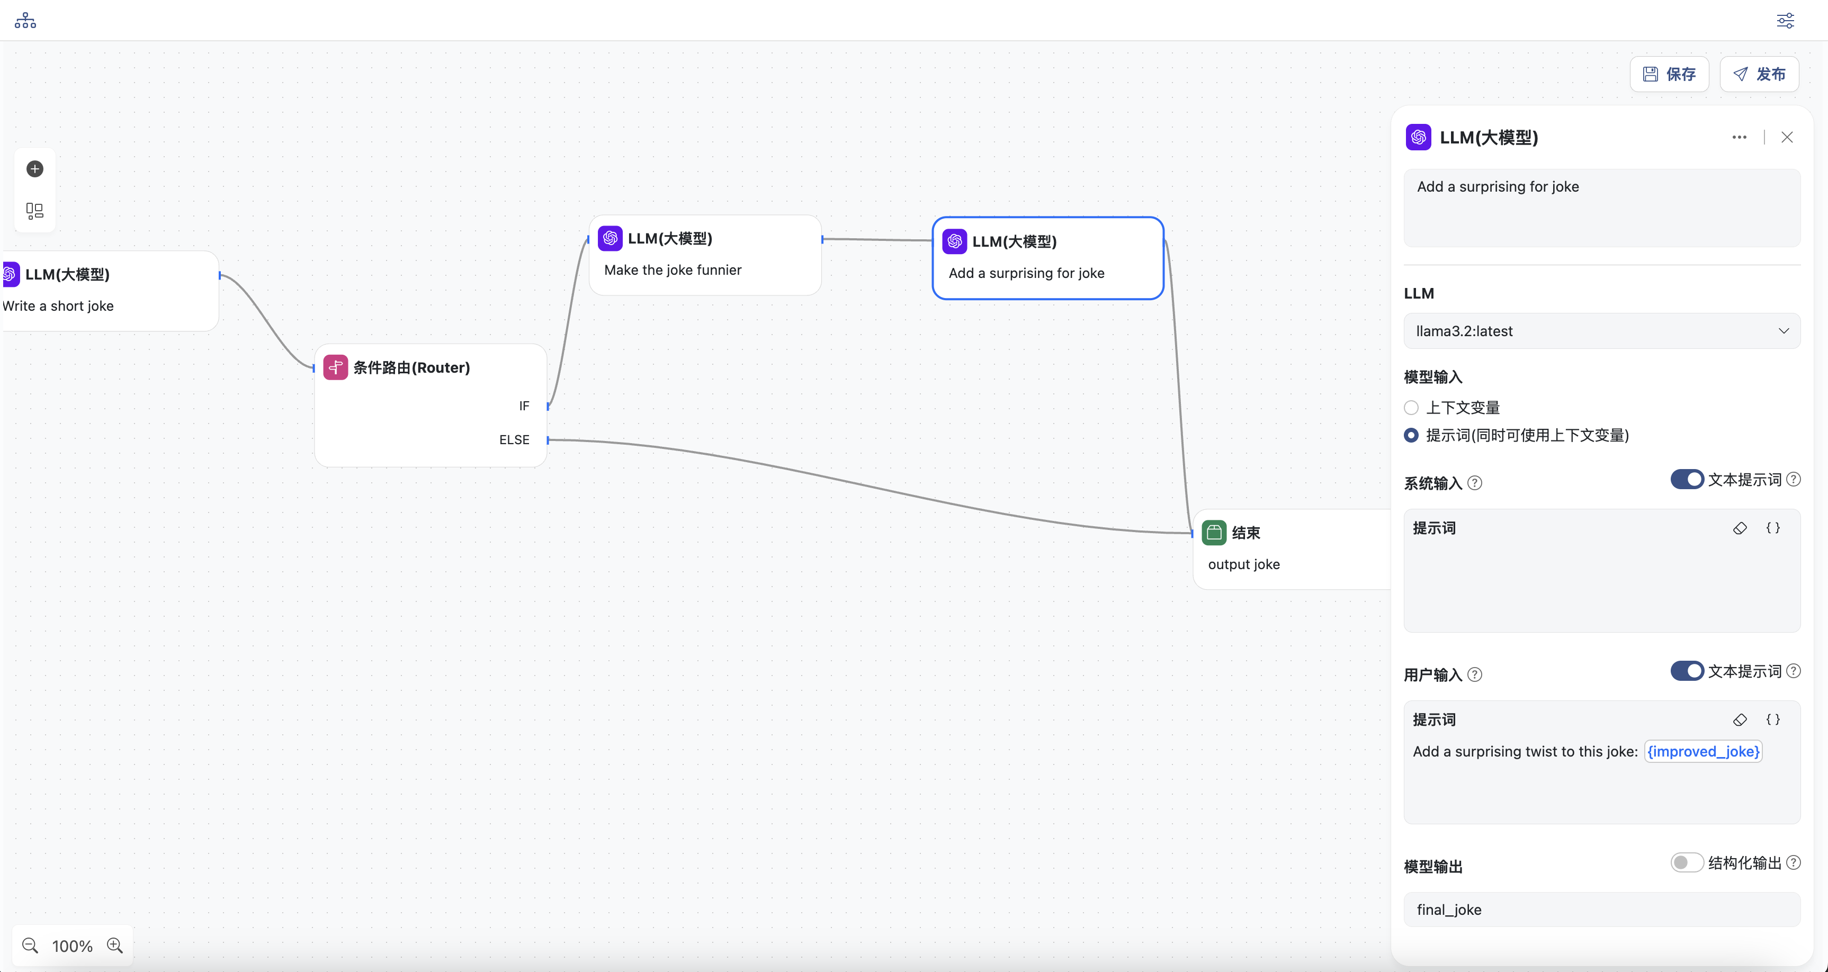
Task: Click zoom in magnifier icon
Action: (x=115, y=945)
